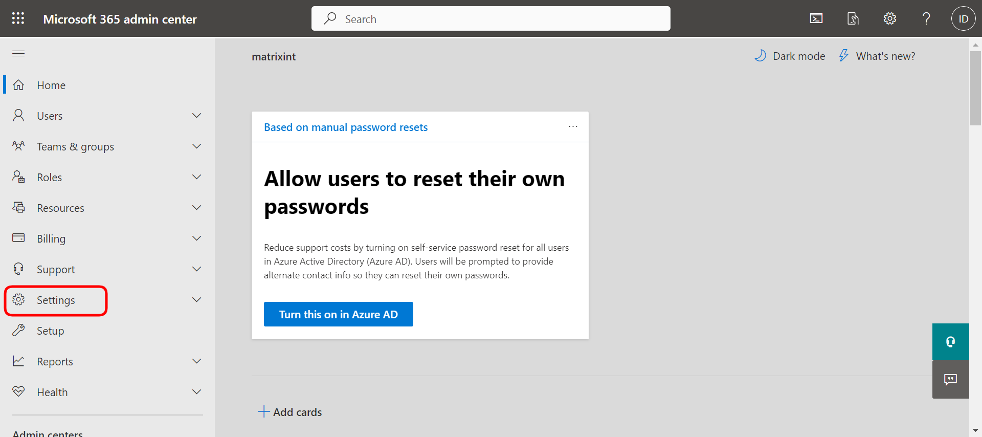Open the feedback chat bubble button
This screenshot has width=982, height=437.
[950, 379]
